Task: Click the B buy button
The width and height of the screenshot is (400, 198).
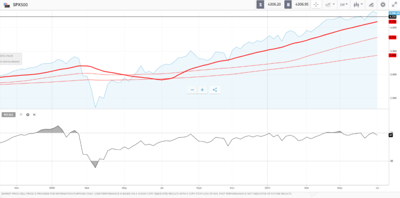Action: click(289, 5)
